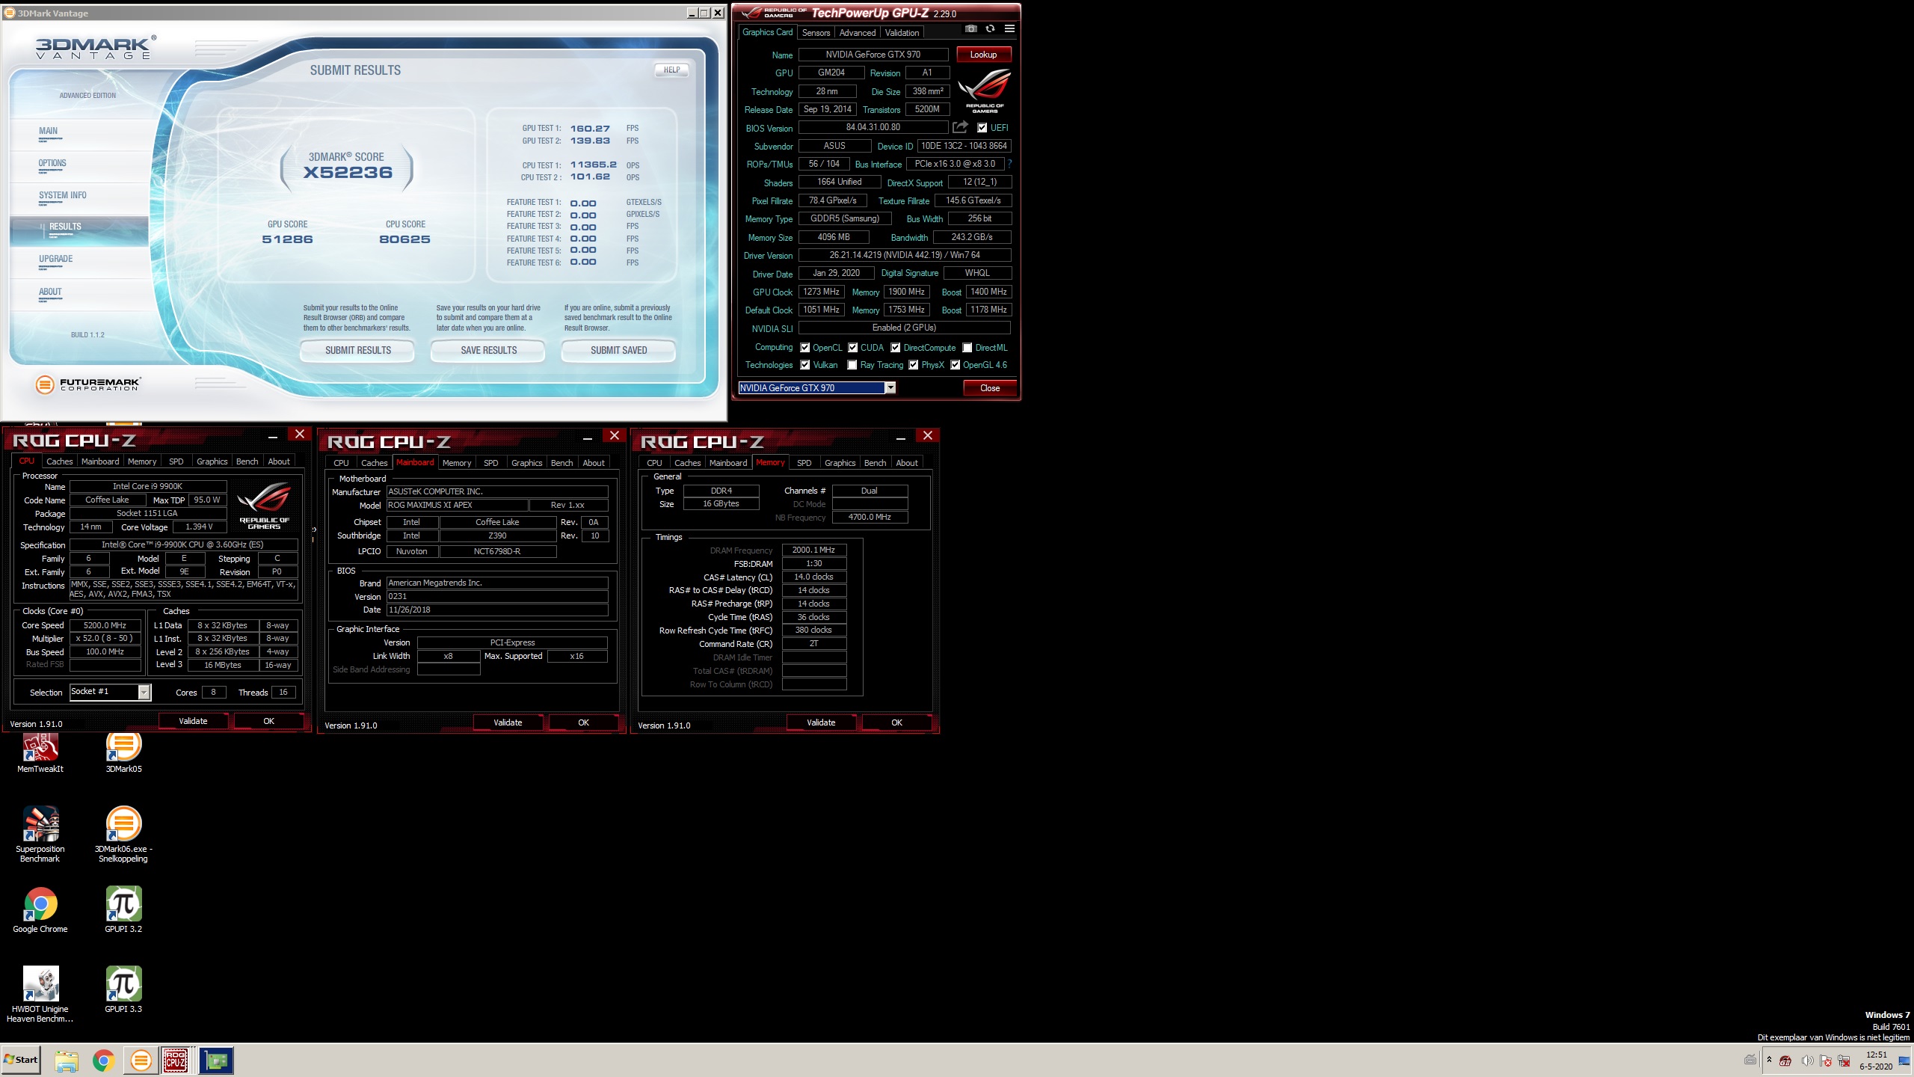Click the Lookup button in GPU-Z
Viewport: 1914px width, 1077px height.
pos(983,55)
